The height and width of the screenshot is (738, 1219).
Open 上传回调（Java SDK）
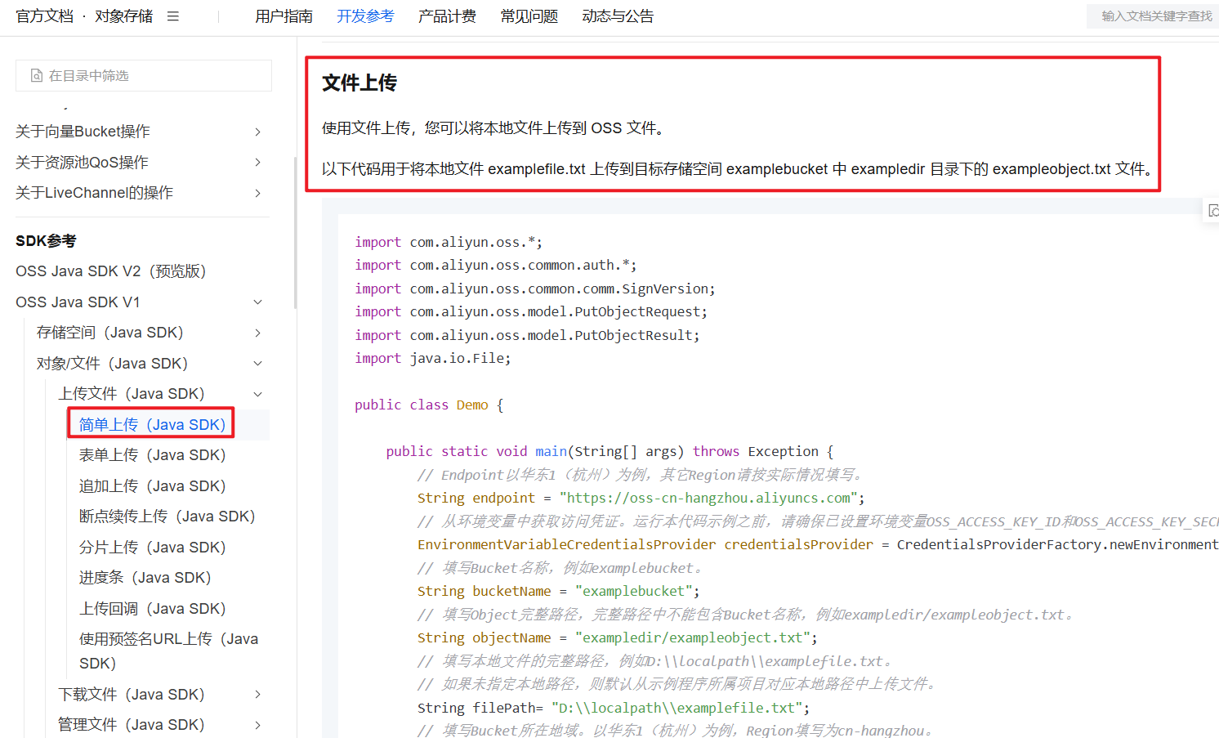[152, 609]
